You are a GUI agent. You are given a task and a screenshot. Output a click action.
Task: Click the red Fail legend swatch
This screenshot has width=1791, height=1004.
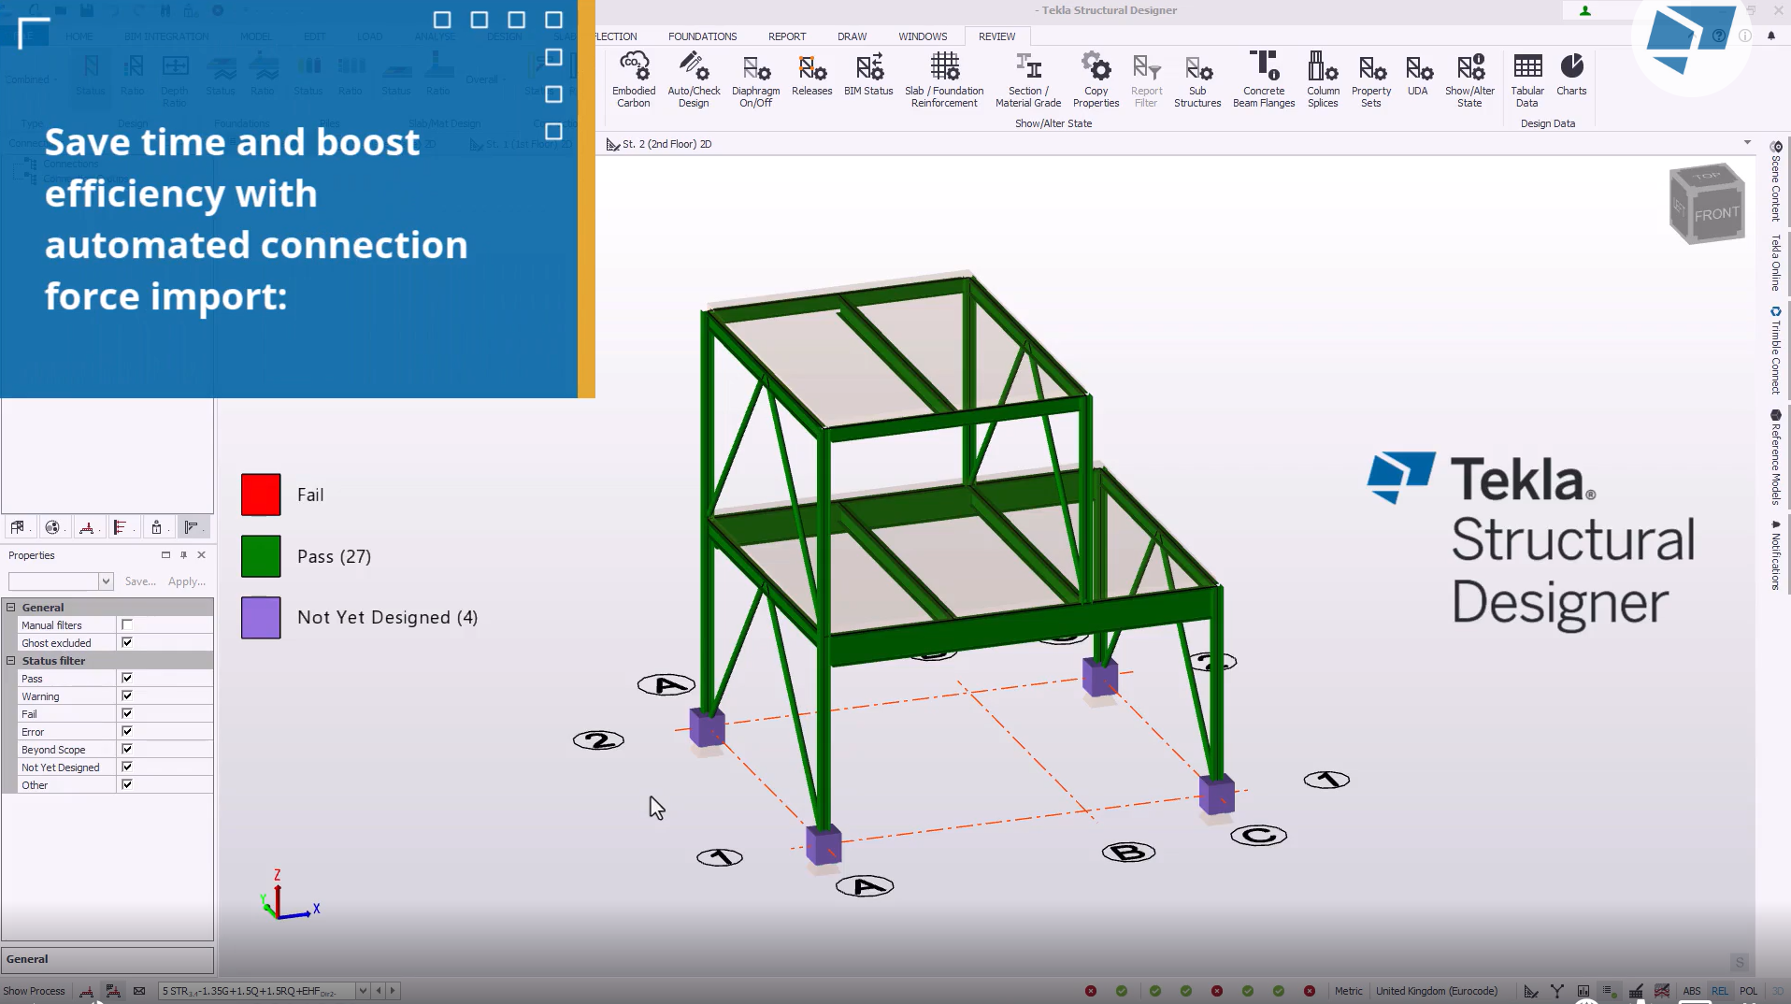tap(261, 495)
